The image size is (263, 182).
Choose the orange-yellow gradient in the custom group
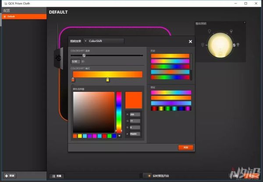click(x=171, y=98)
